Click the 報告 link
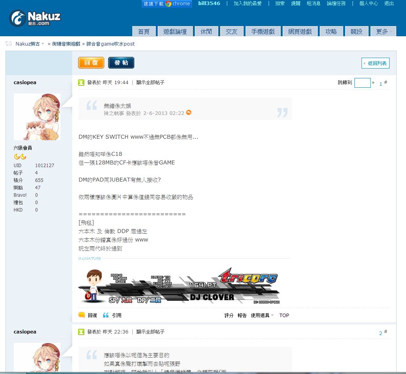Image resolution: width=406 pixels, height=374 pixels. click(242, 315)
